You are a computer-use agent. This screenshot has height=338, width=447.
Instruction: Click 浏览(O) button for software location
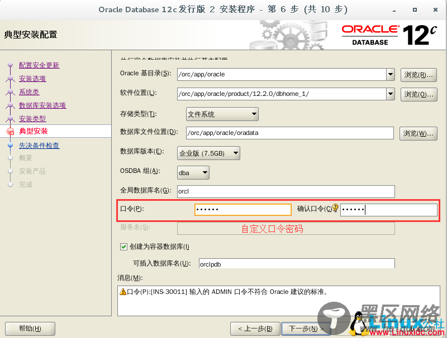click(x=419, y=94)
